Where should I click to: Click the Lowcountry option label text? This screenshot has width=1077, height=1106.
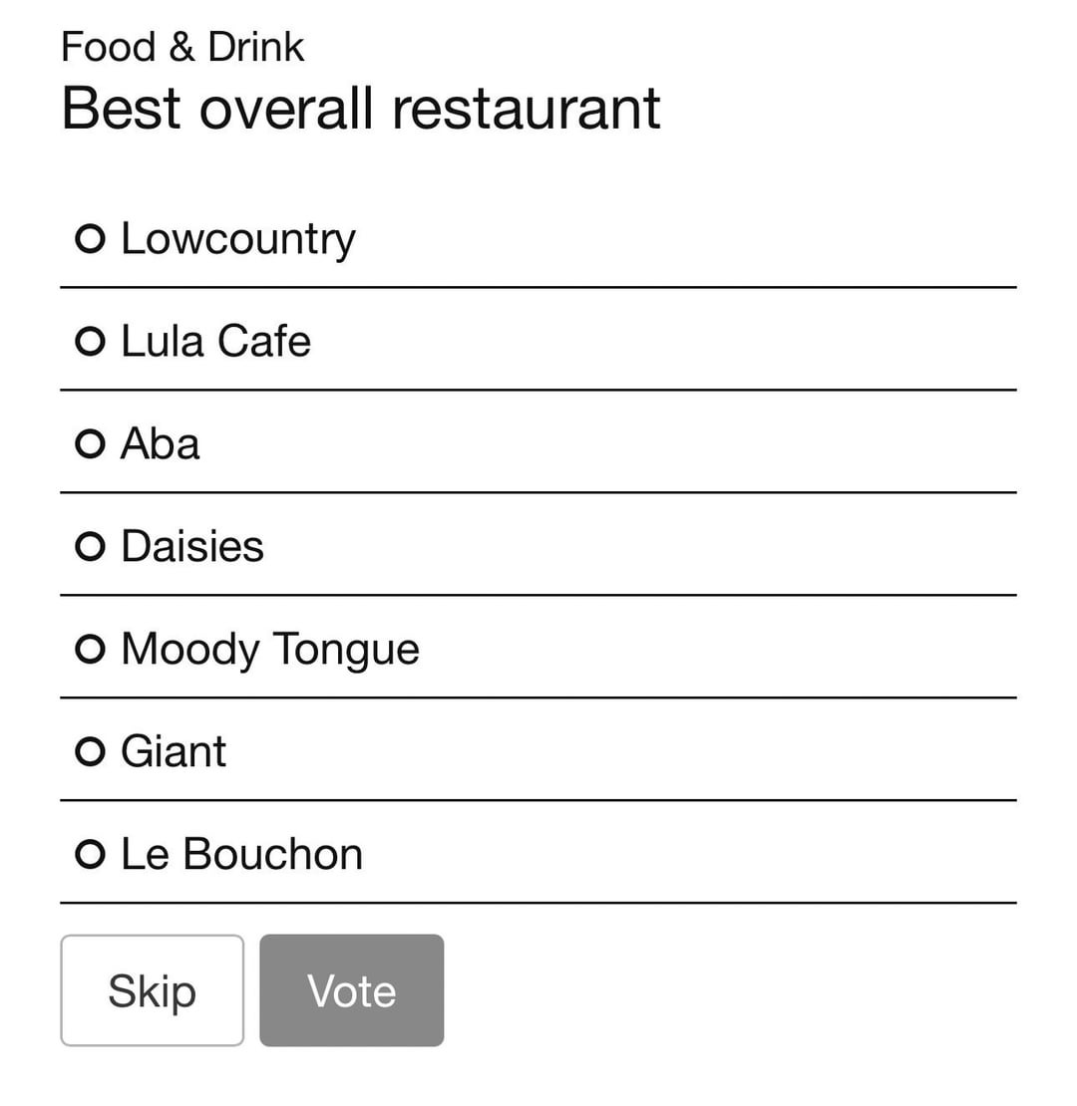(x=237, y=239)
